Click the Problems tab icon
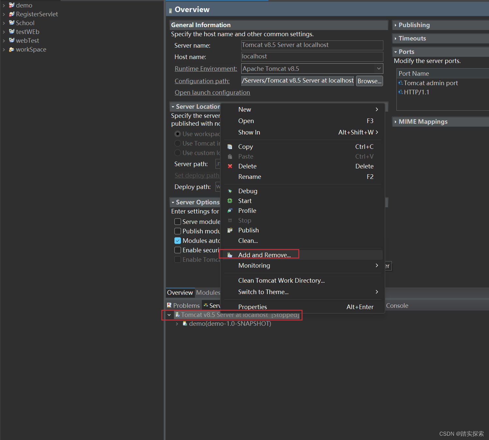 click(x=169, y=305)
